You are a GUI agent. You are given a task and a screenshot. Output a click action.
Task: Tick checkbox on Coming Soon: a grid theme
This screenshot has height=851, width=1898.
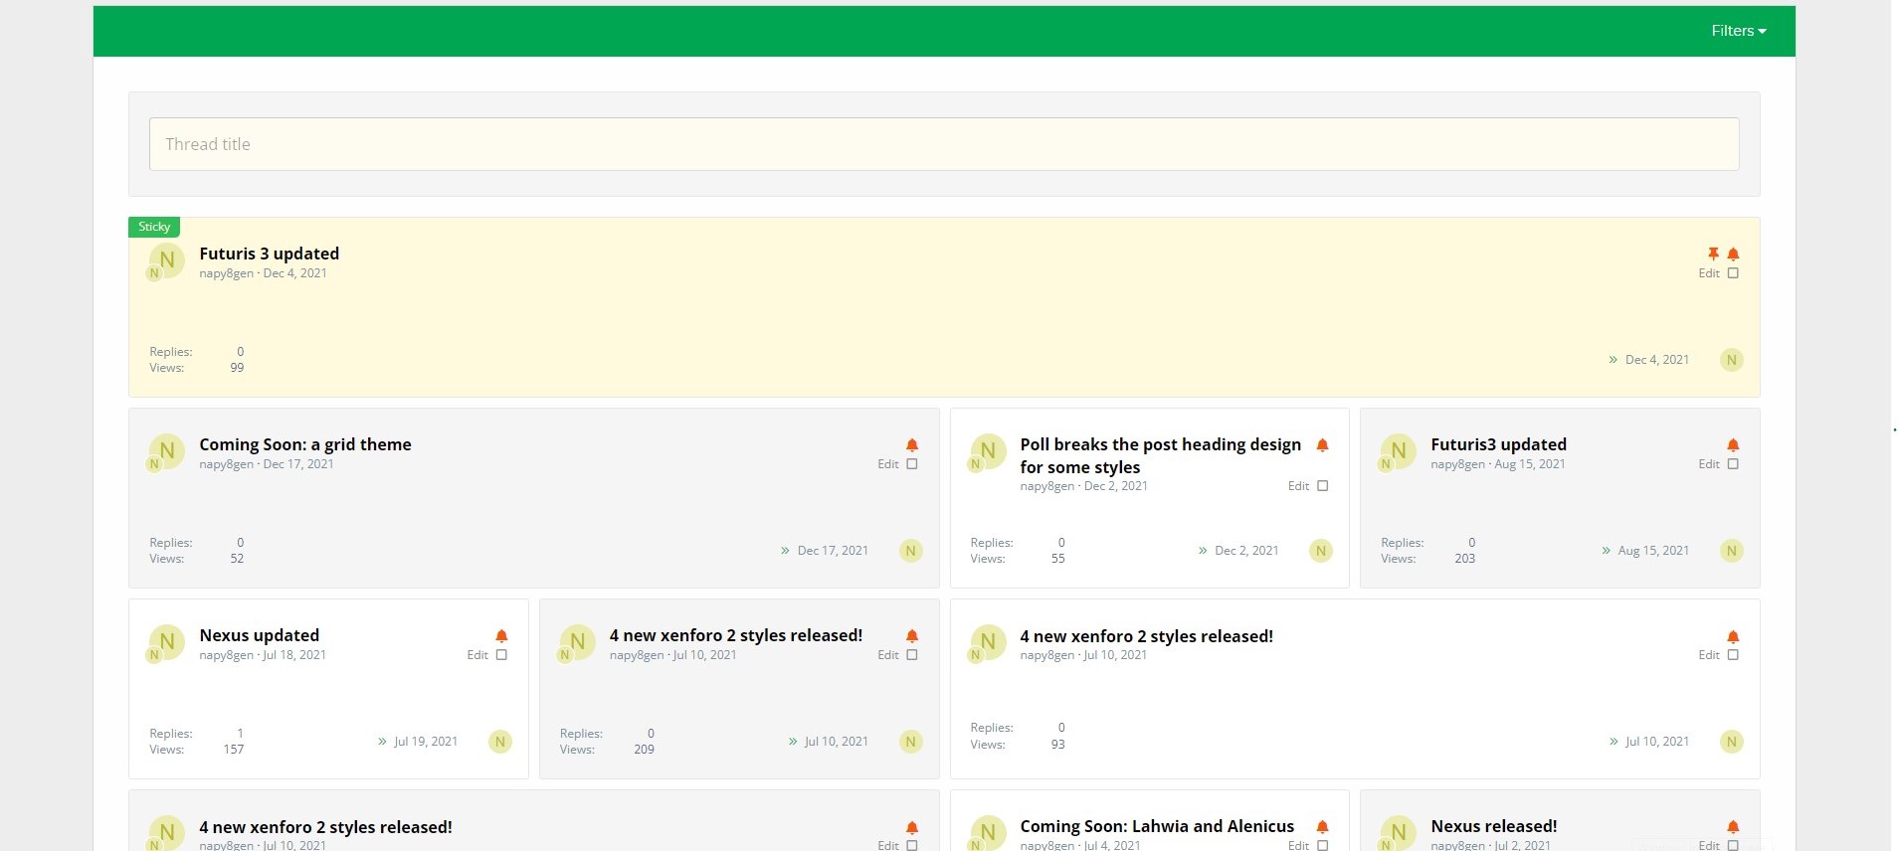click(x=912, y=464)
